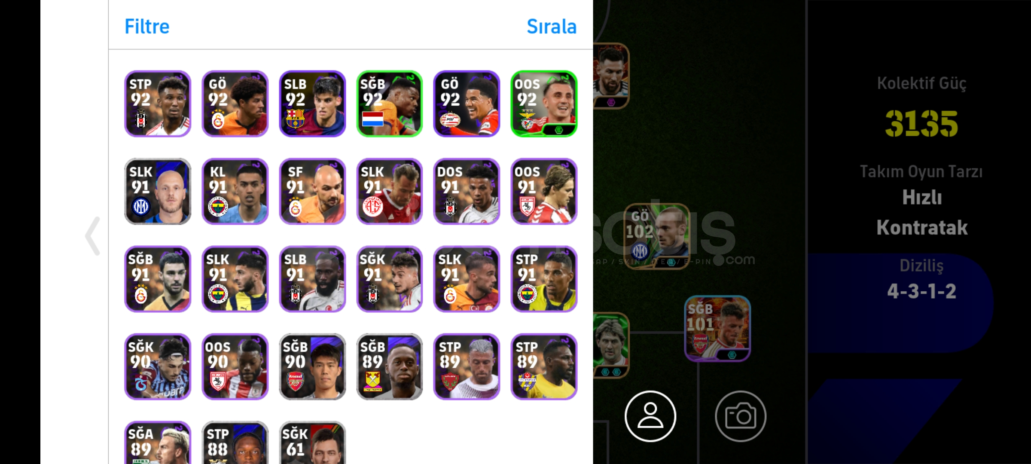This screenshot has width=1031, height=464.
Task: Tap the GÖ 102 Inter lineup card
Action: [x=657, y=236]
